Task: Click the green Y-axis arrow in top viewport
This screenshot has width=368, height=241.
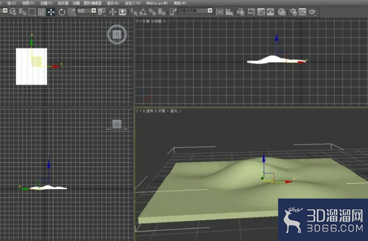Action: (x=31, y=42)
